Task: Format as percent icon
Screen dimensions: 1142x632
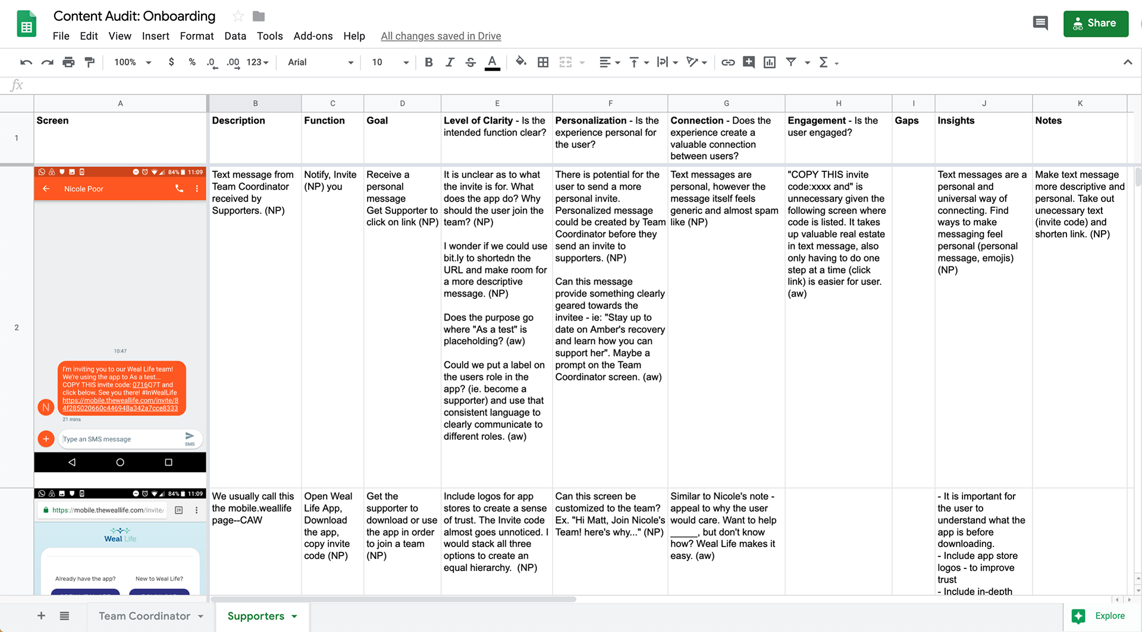Action: click(192, 62)
